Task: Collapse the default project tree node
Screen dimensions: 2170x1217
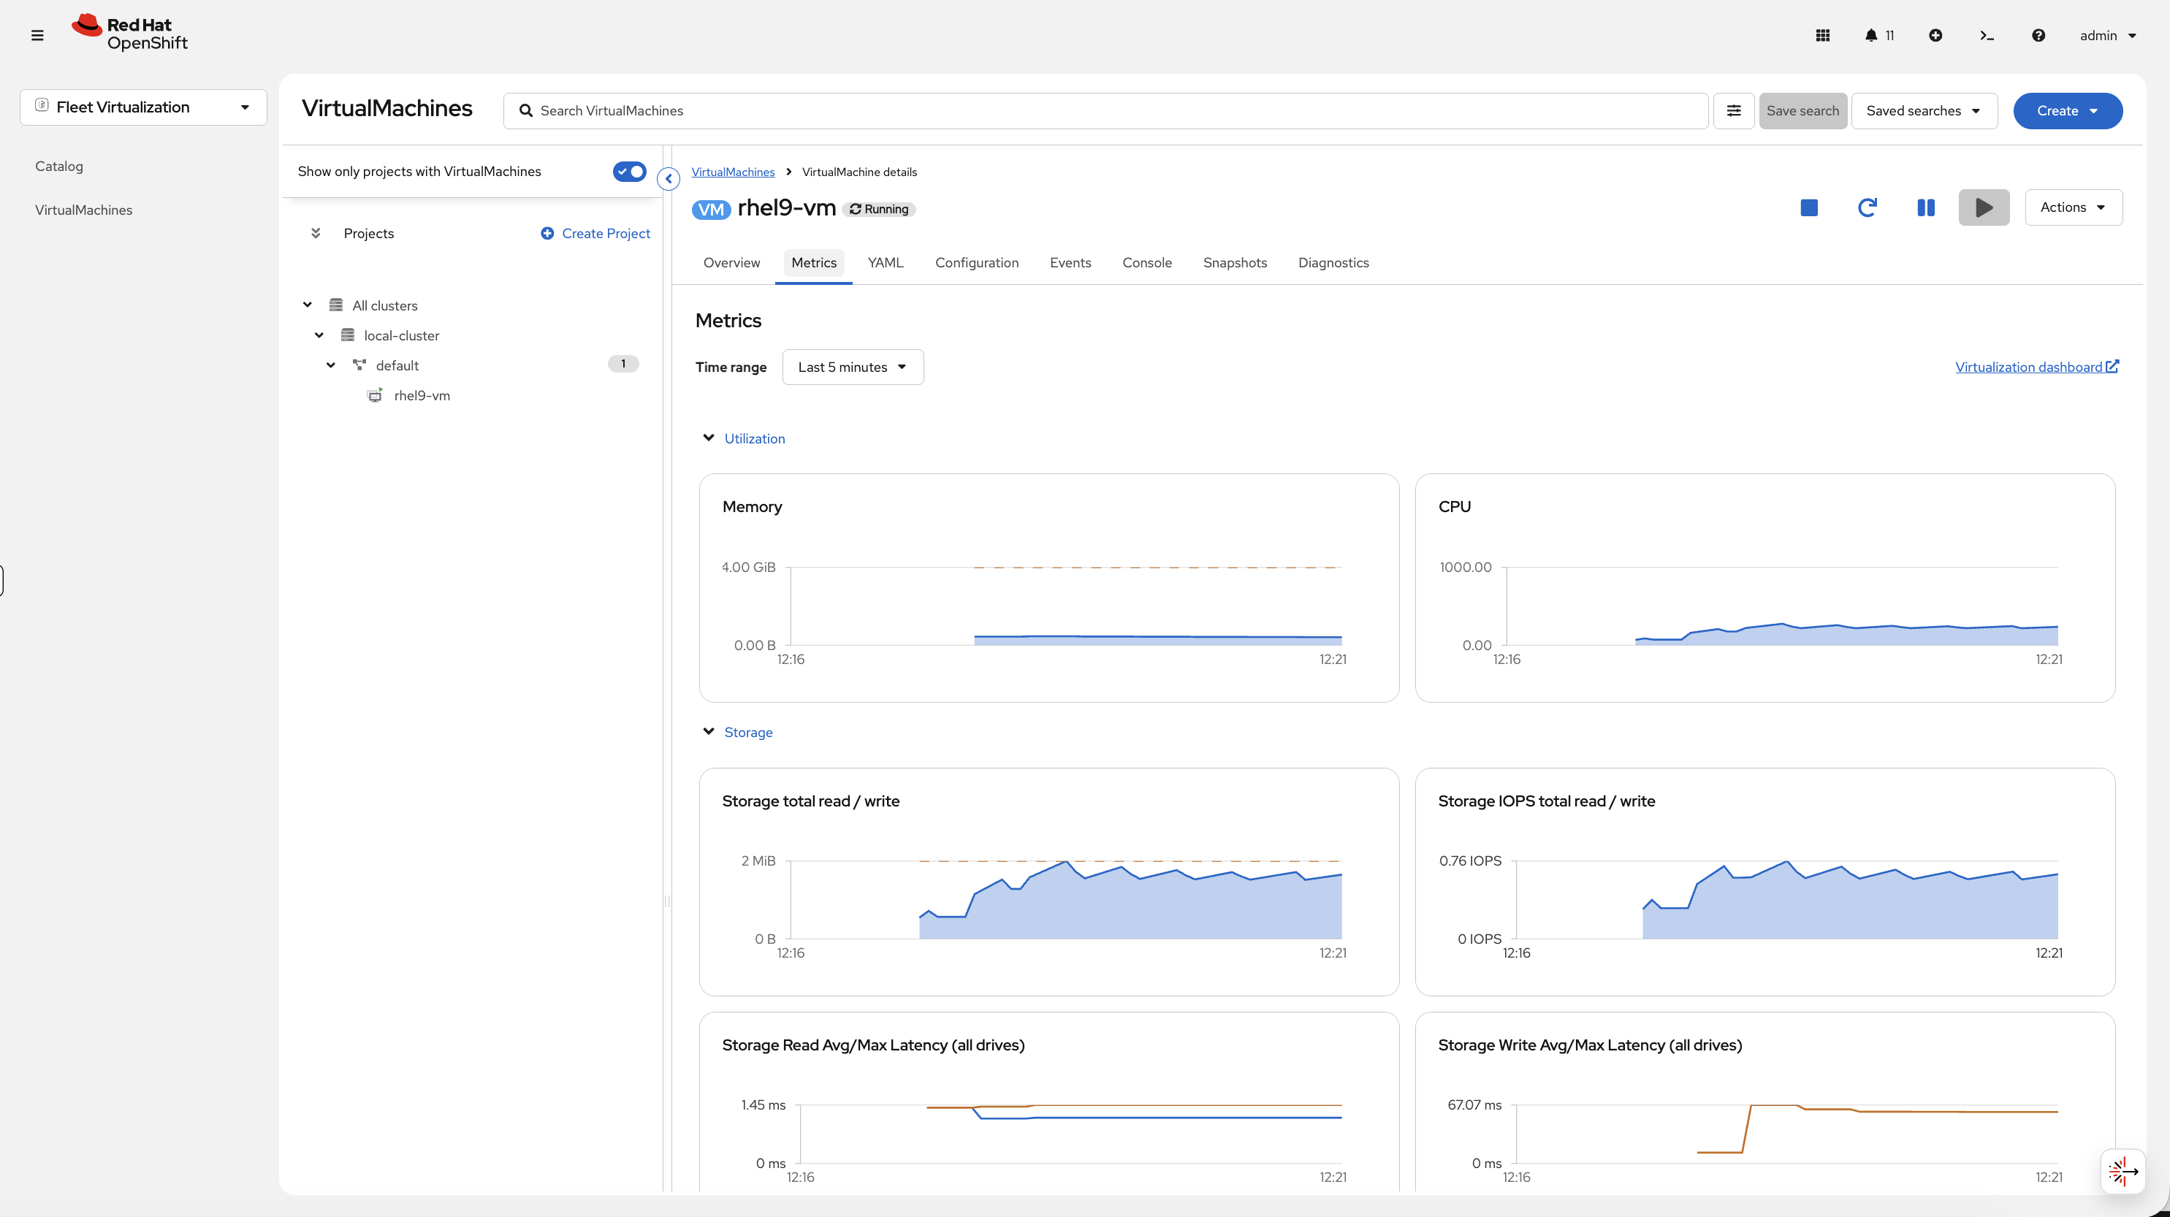Action: click(x=330, y=365)
